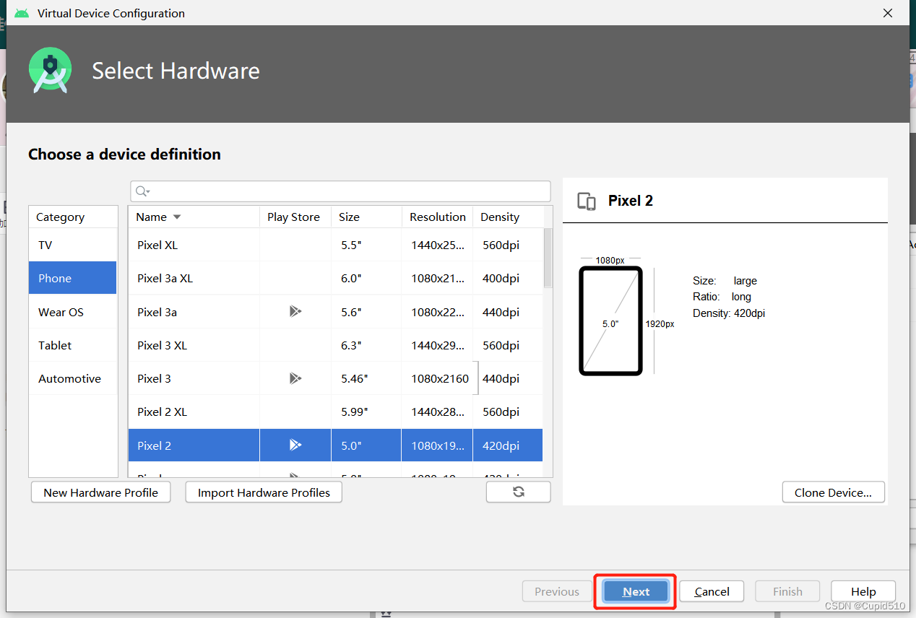Viewport: 916px width, 618px height.
Task: Click New Hardware Profile button
Action: (101, 492)
